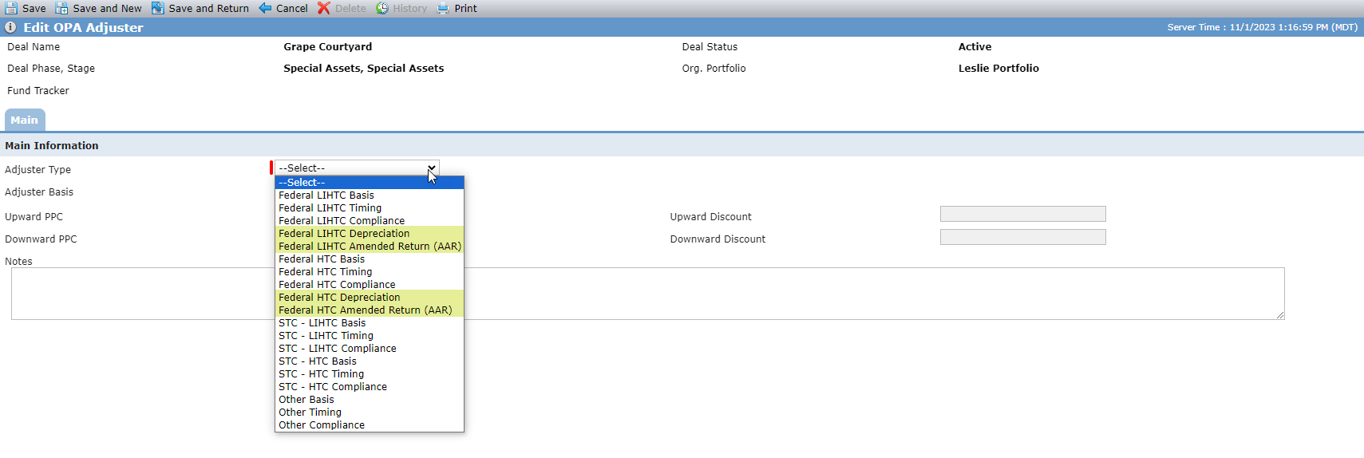
Task: Select Federal LIHTC Timing option
Action: (370, 208)
